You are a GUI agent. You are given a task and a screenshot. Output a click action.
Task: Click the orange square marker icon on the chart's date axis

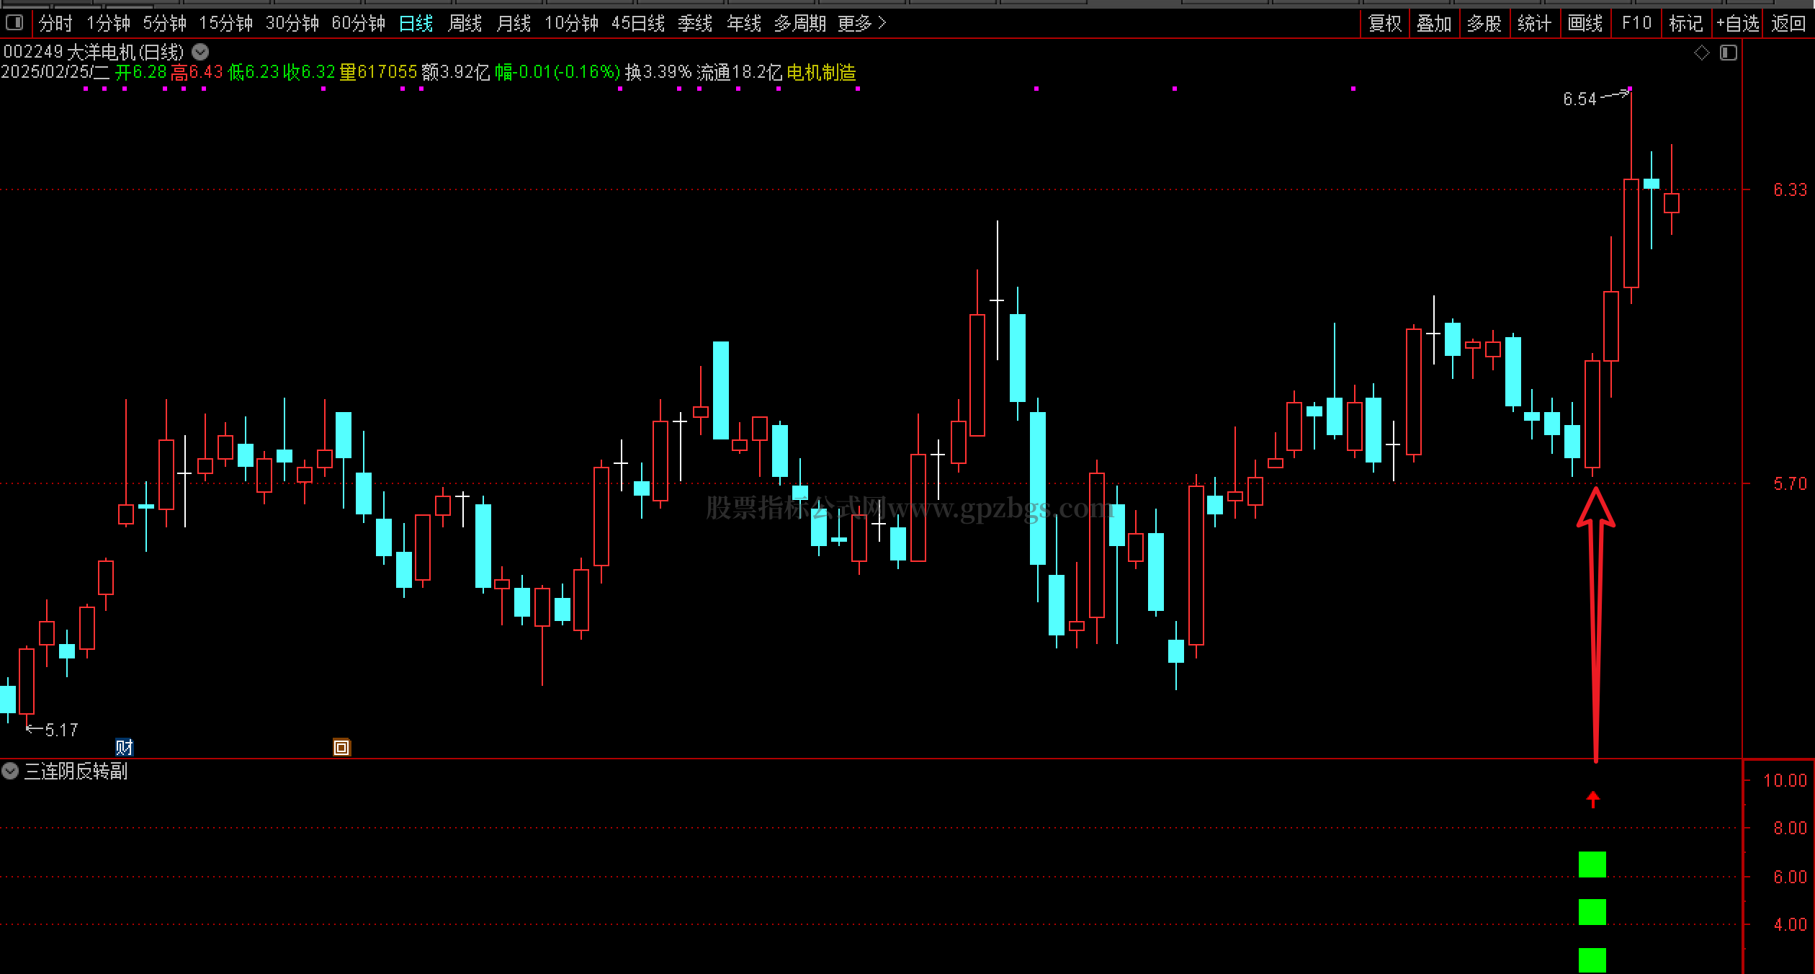coord(341,747)
